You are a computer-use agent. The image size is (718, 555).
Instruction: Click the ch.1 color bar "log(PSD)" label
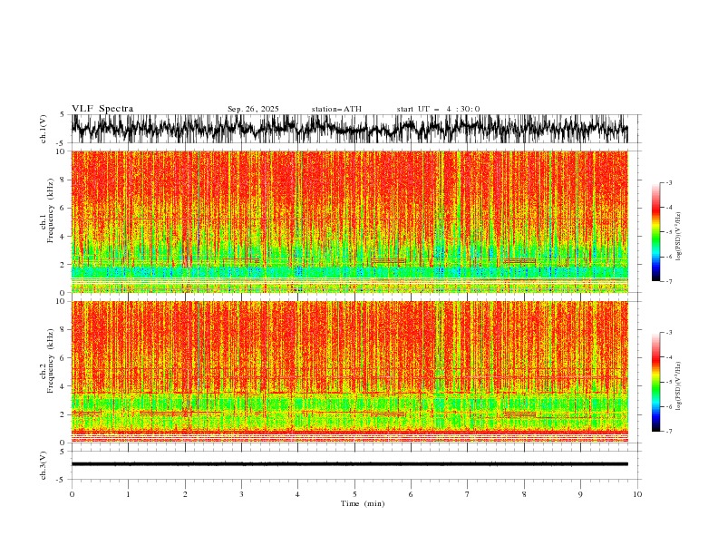tap(678, 237)
